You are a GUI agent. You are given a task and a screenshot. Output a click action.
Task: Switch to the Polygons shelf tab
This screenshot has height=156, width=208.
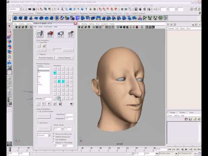tap(39, 13)
